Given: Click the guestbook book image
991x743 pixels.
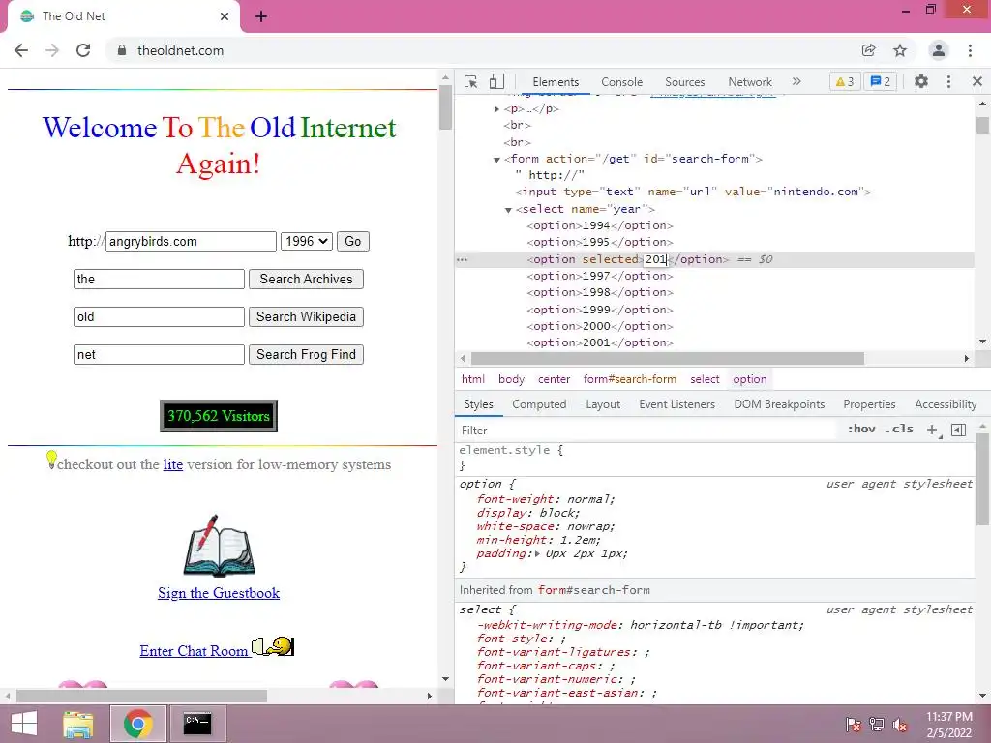Looking at the screenshot, I should click(219, 546).
